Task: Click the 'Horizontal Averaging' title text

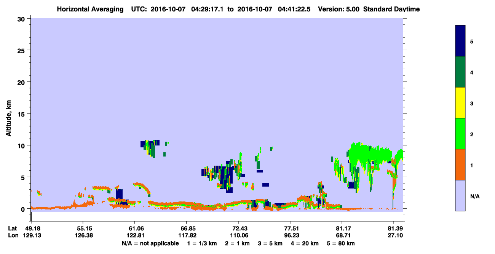Action: tap(90, 9)
